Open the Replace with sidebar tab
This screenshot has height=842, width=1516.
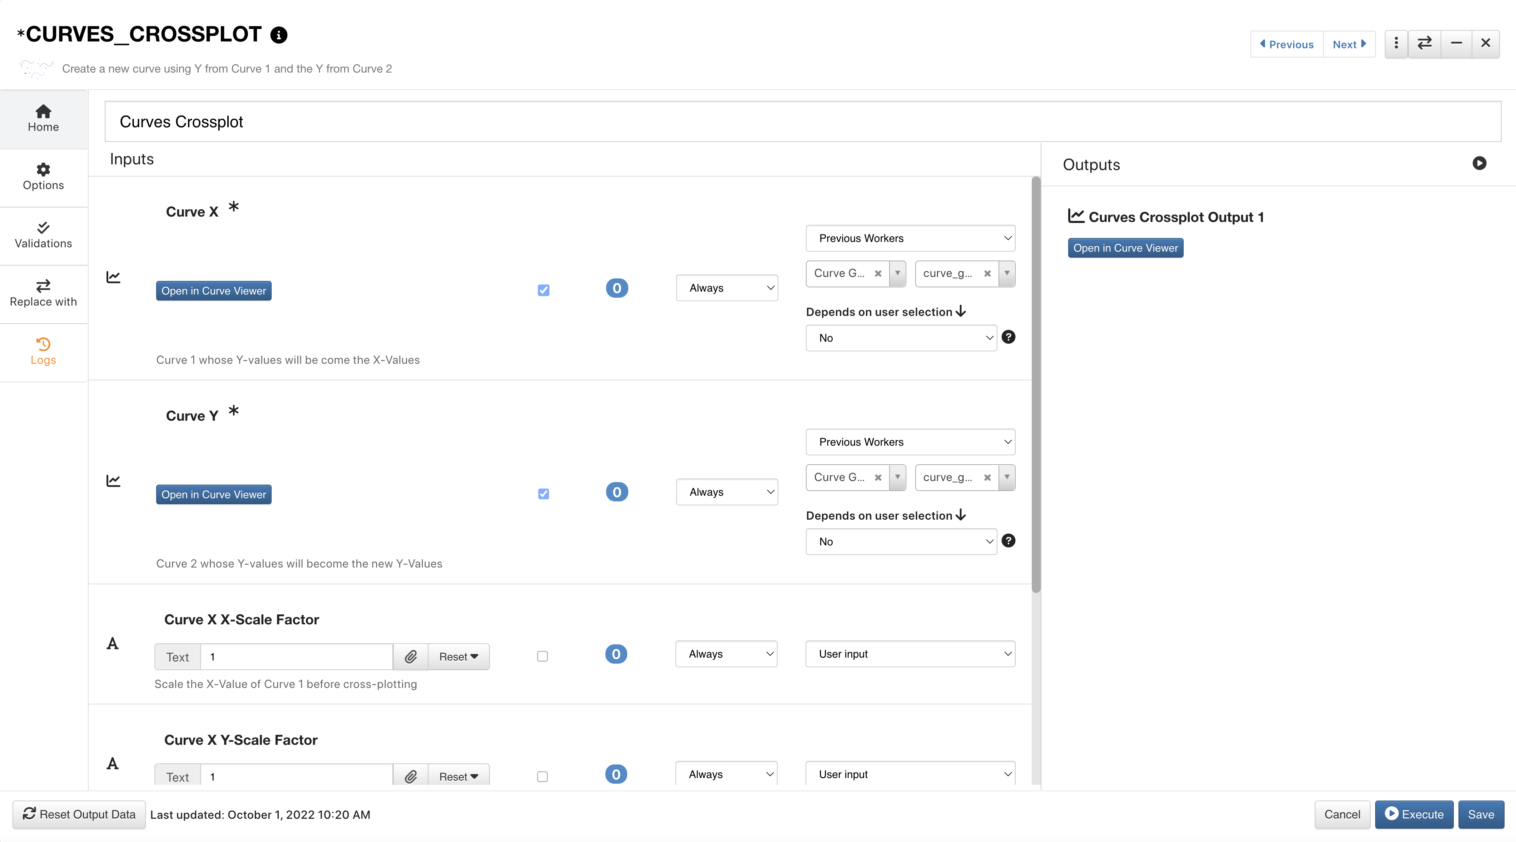pos(44,294)
